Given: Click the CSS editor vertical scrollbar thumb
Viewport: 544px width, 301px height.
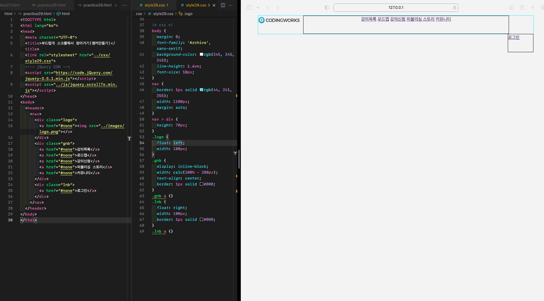Looking at the screenshot, I should tap(239, 159).
